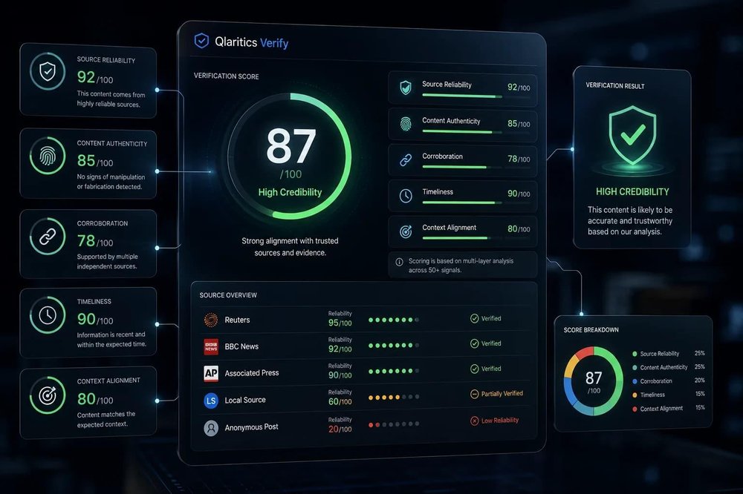Image resolution: width=743 pixels, height=494 pixels.
Task: Click the VERIFICATION SCORE heading
Action: 226,76
